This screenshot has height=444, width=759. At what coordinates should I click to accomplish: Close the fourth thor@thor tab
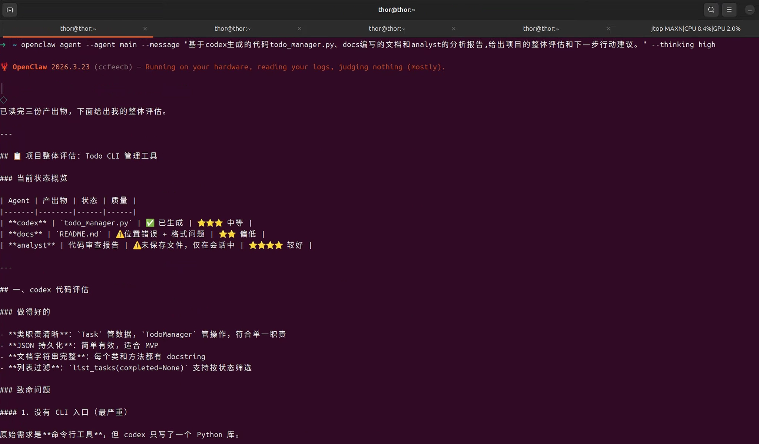(x=608, y=29)
